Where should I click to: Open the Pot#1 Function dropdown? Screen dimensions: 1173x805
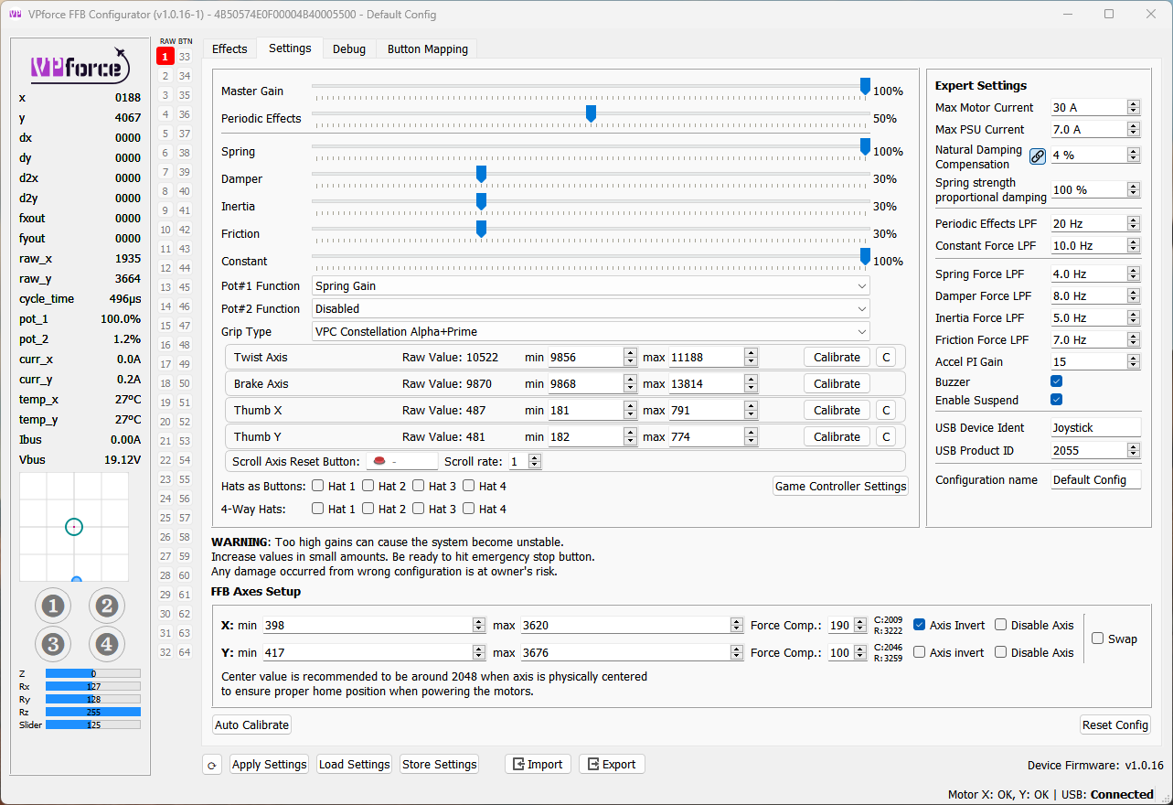coord(860,285)
